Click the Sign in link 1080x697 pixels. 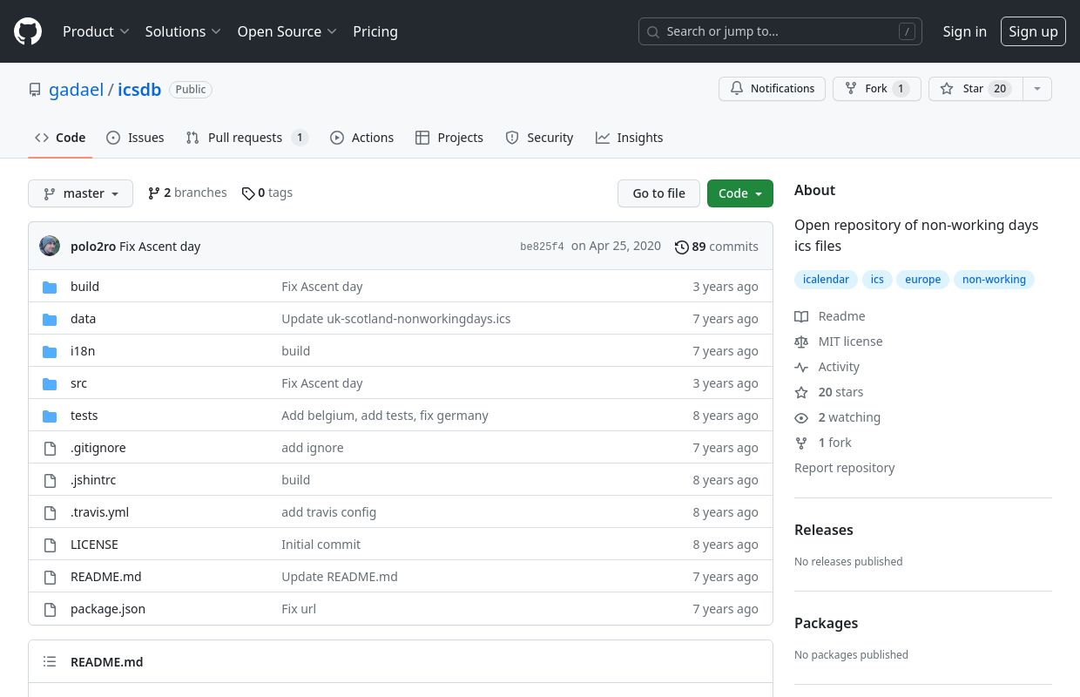pyautogui.click(x=964, y=31)
